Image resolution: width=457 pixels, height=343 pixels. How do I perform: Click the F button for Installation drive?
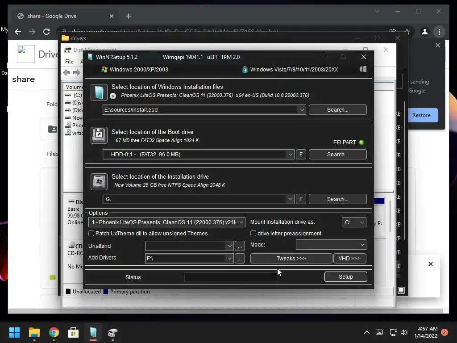click(x=301, y=199)
